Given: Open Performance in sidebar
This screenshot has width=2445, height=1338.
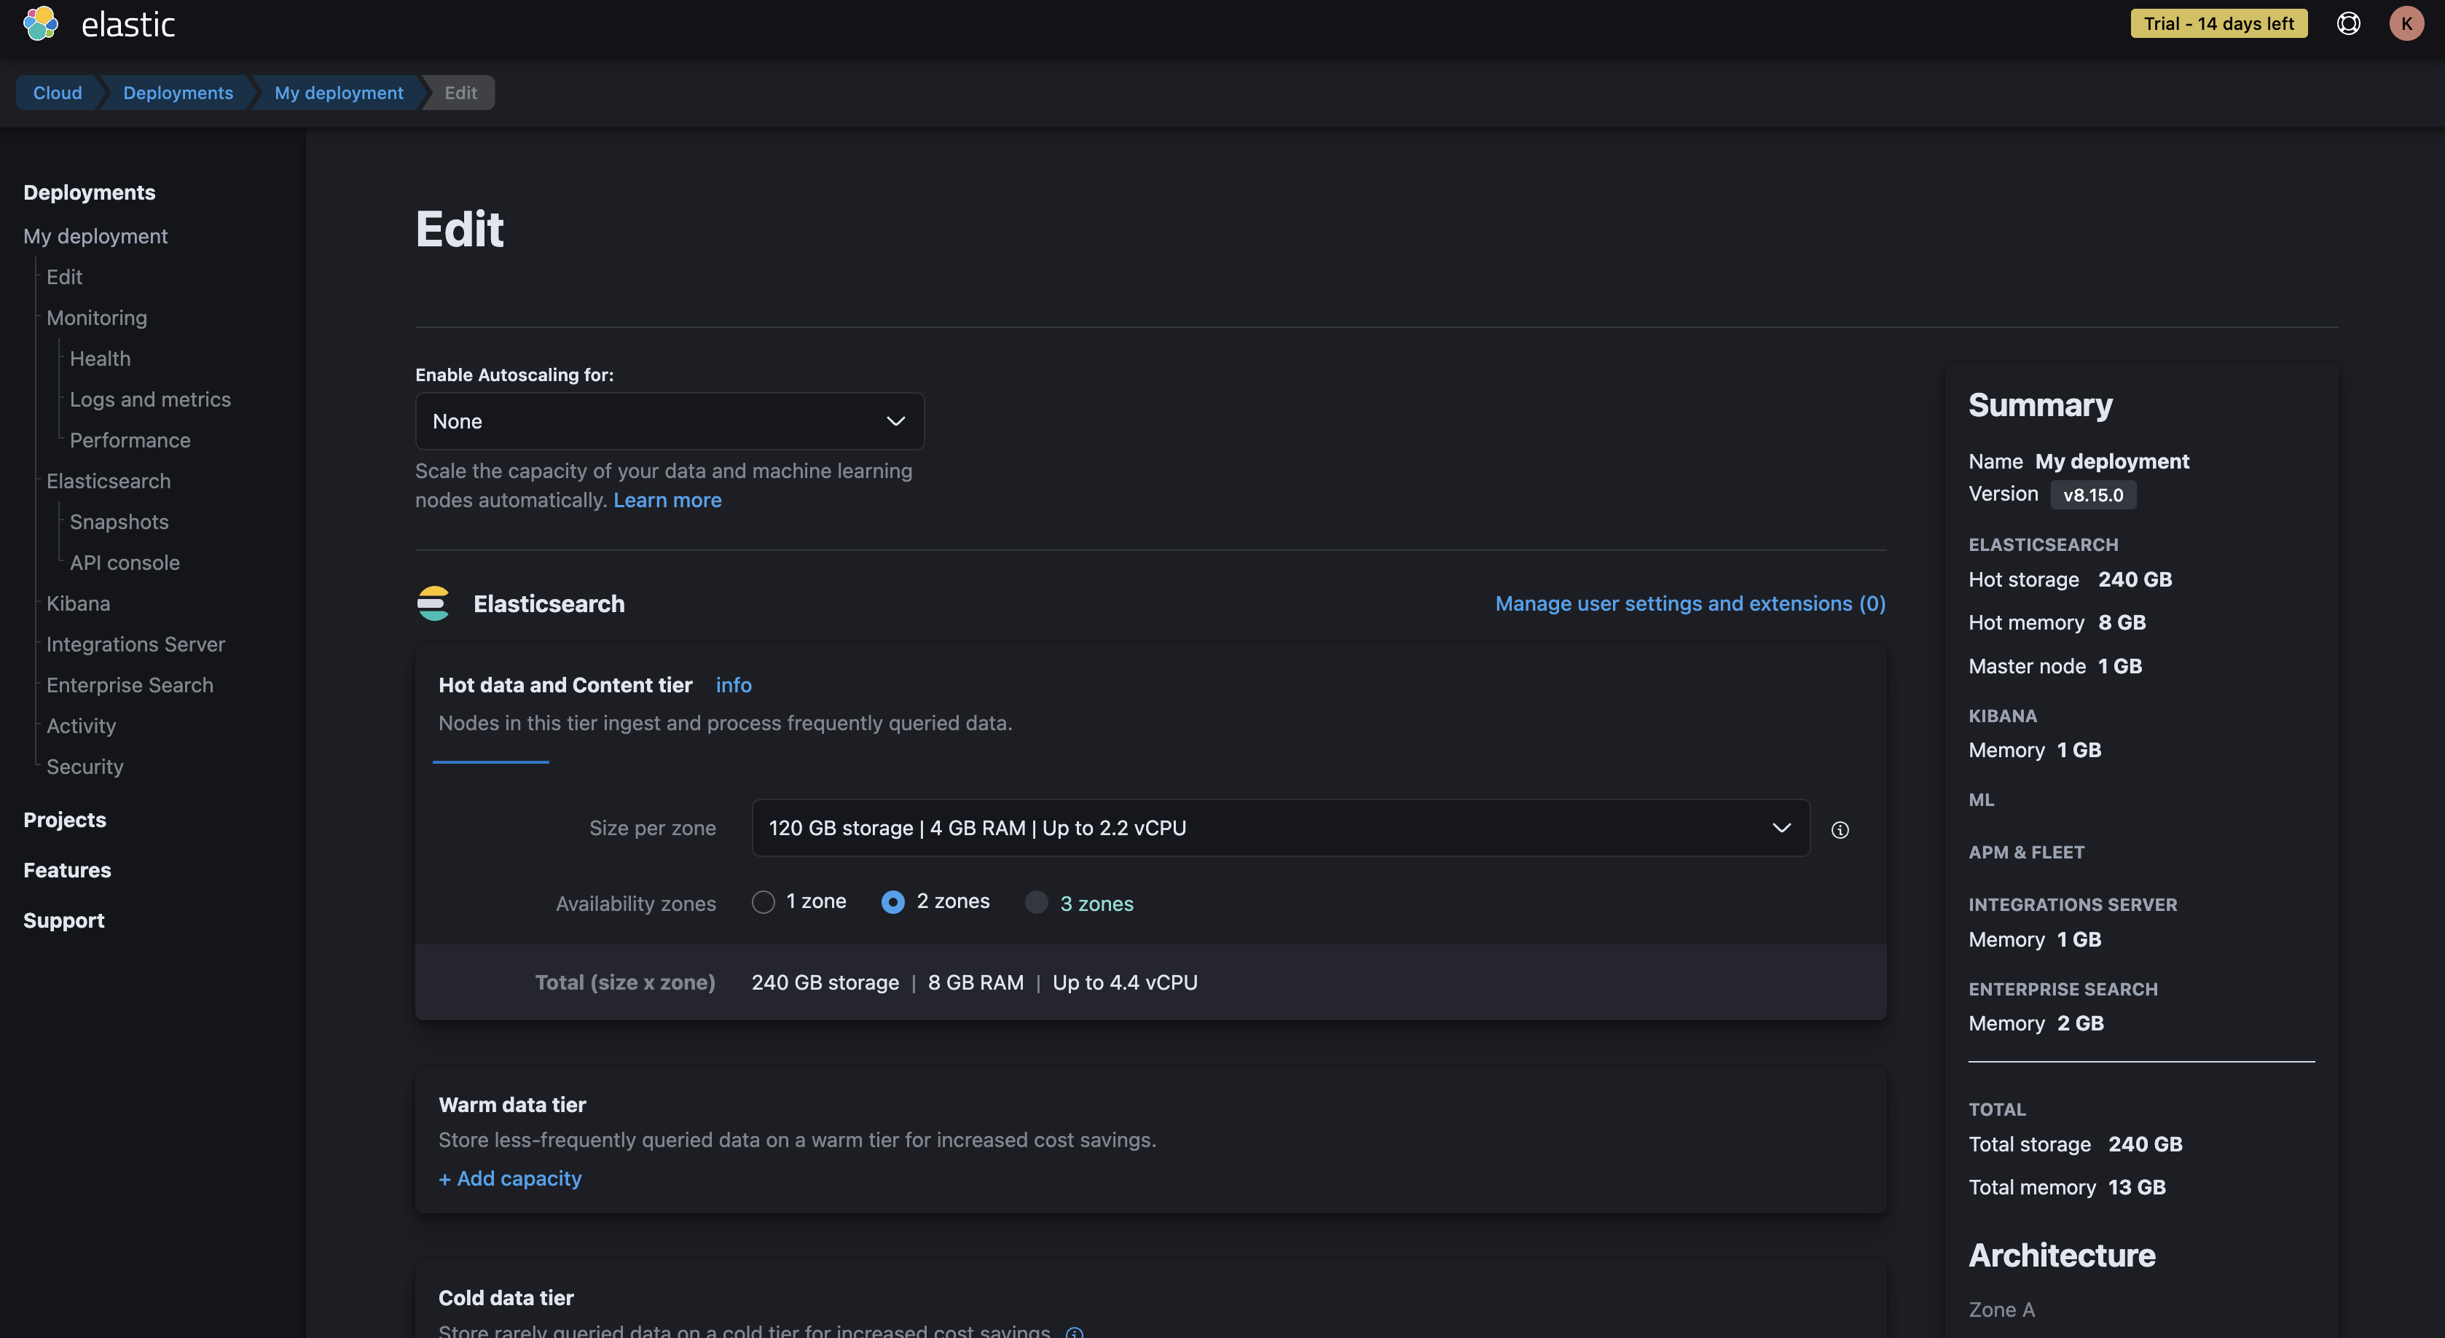Looking at the screenshot, I should pyautogui.click(x=130, y=441).
